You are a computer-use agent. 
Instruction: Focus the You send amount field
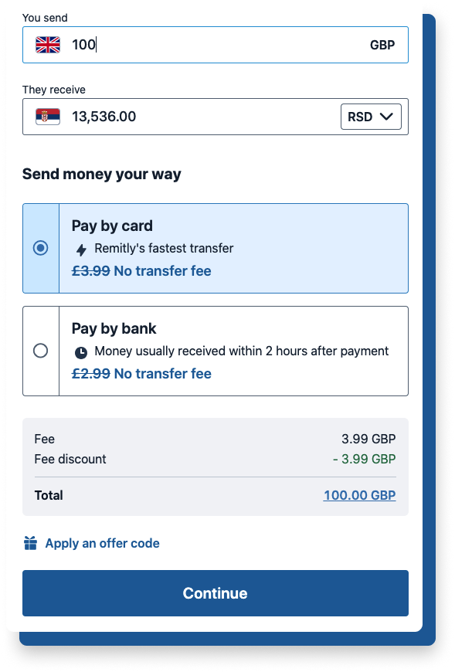(x=216, y=45)
